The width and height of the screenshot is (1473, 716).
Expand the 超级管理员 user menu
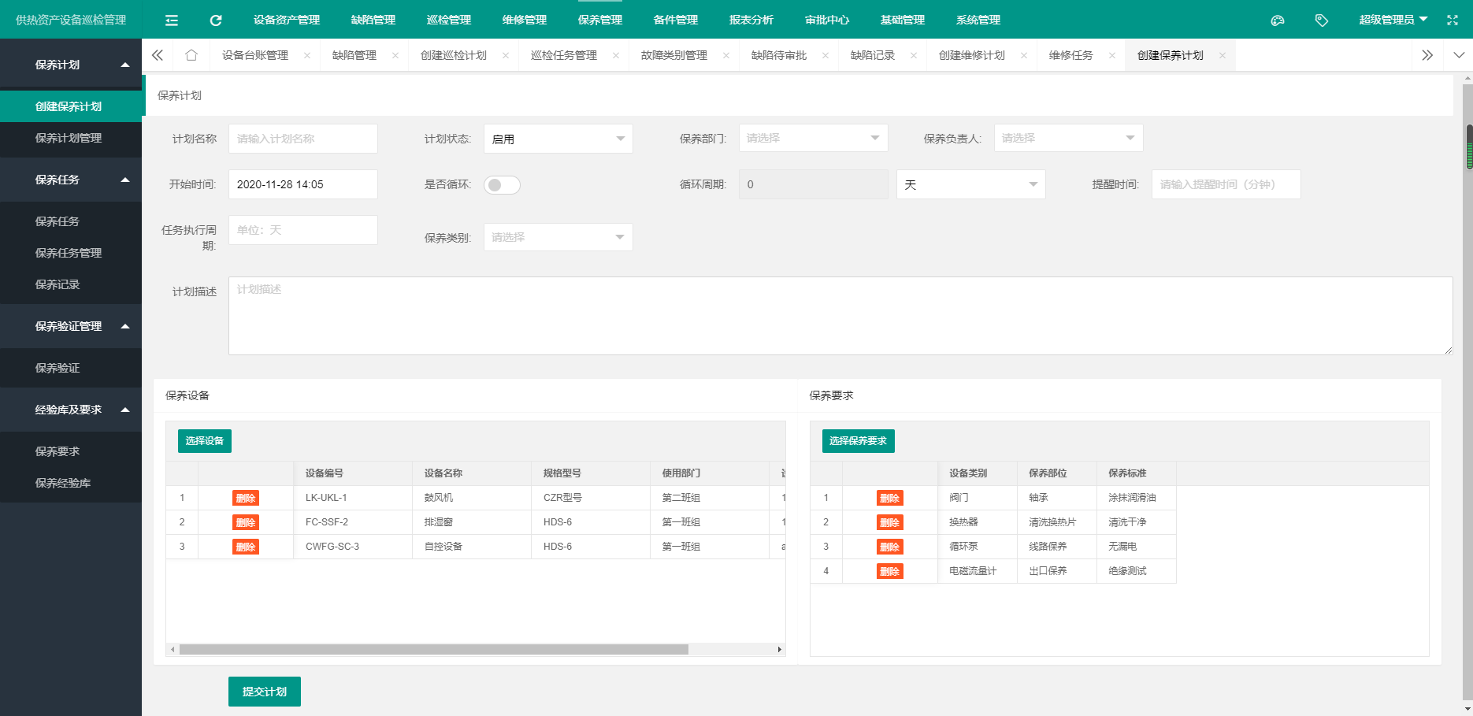1393,20
